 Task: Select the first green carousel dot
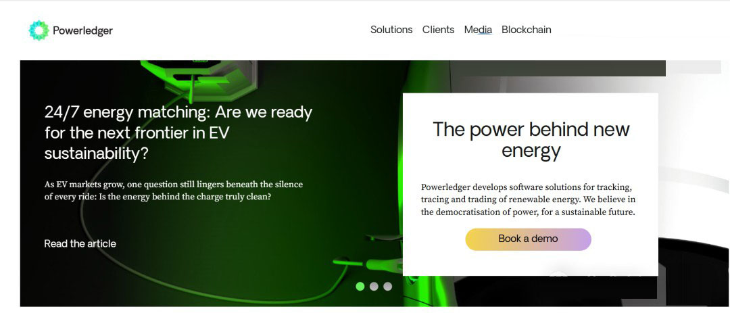[x=360, y=287]
